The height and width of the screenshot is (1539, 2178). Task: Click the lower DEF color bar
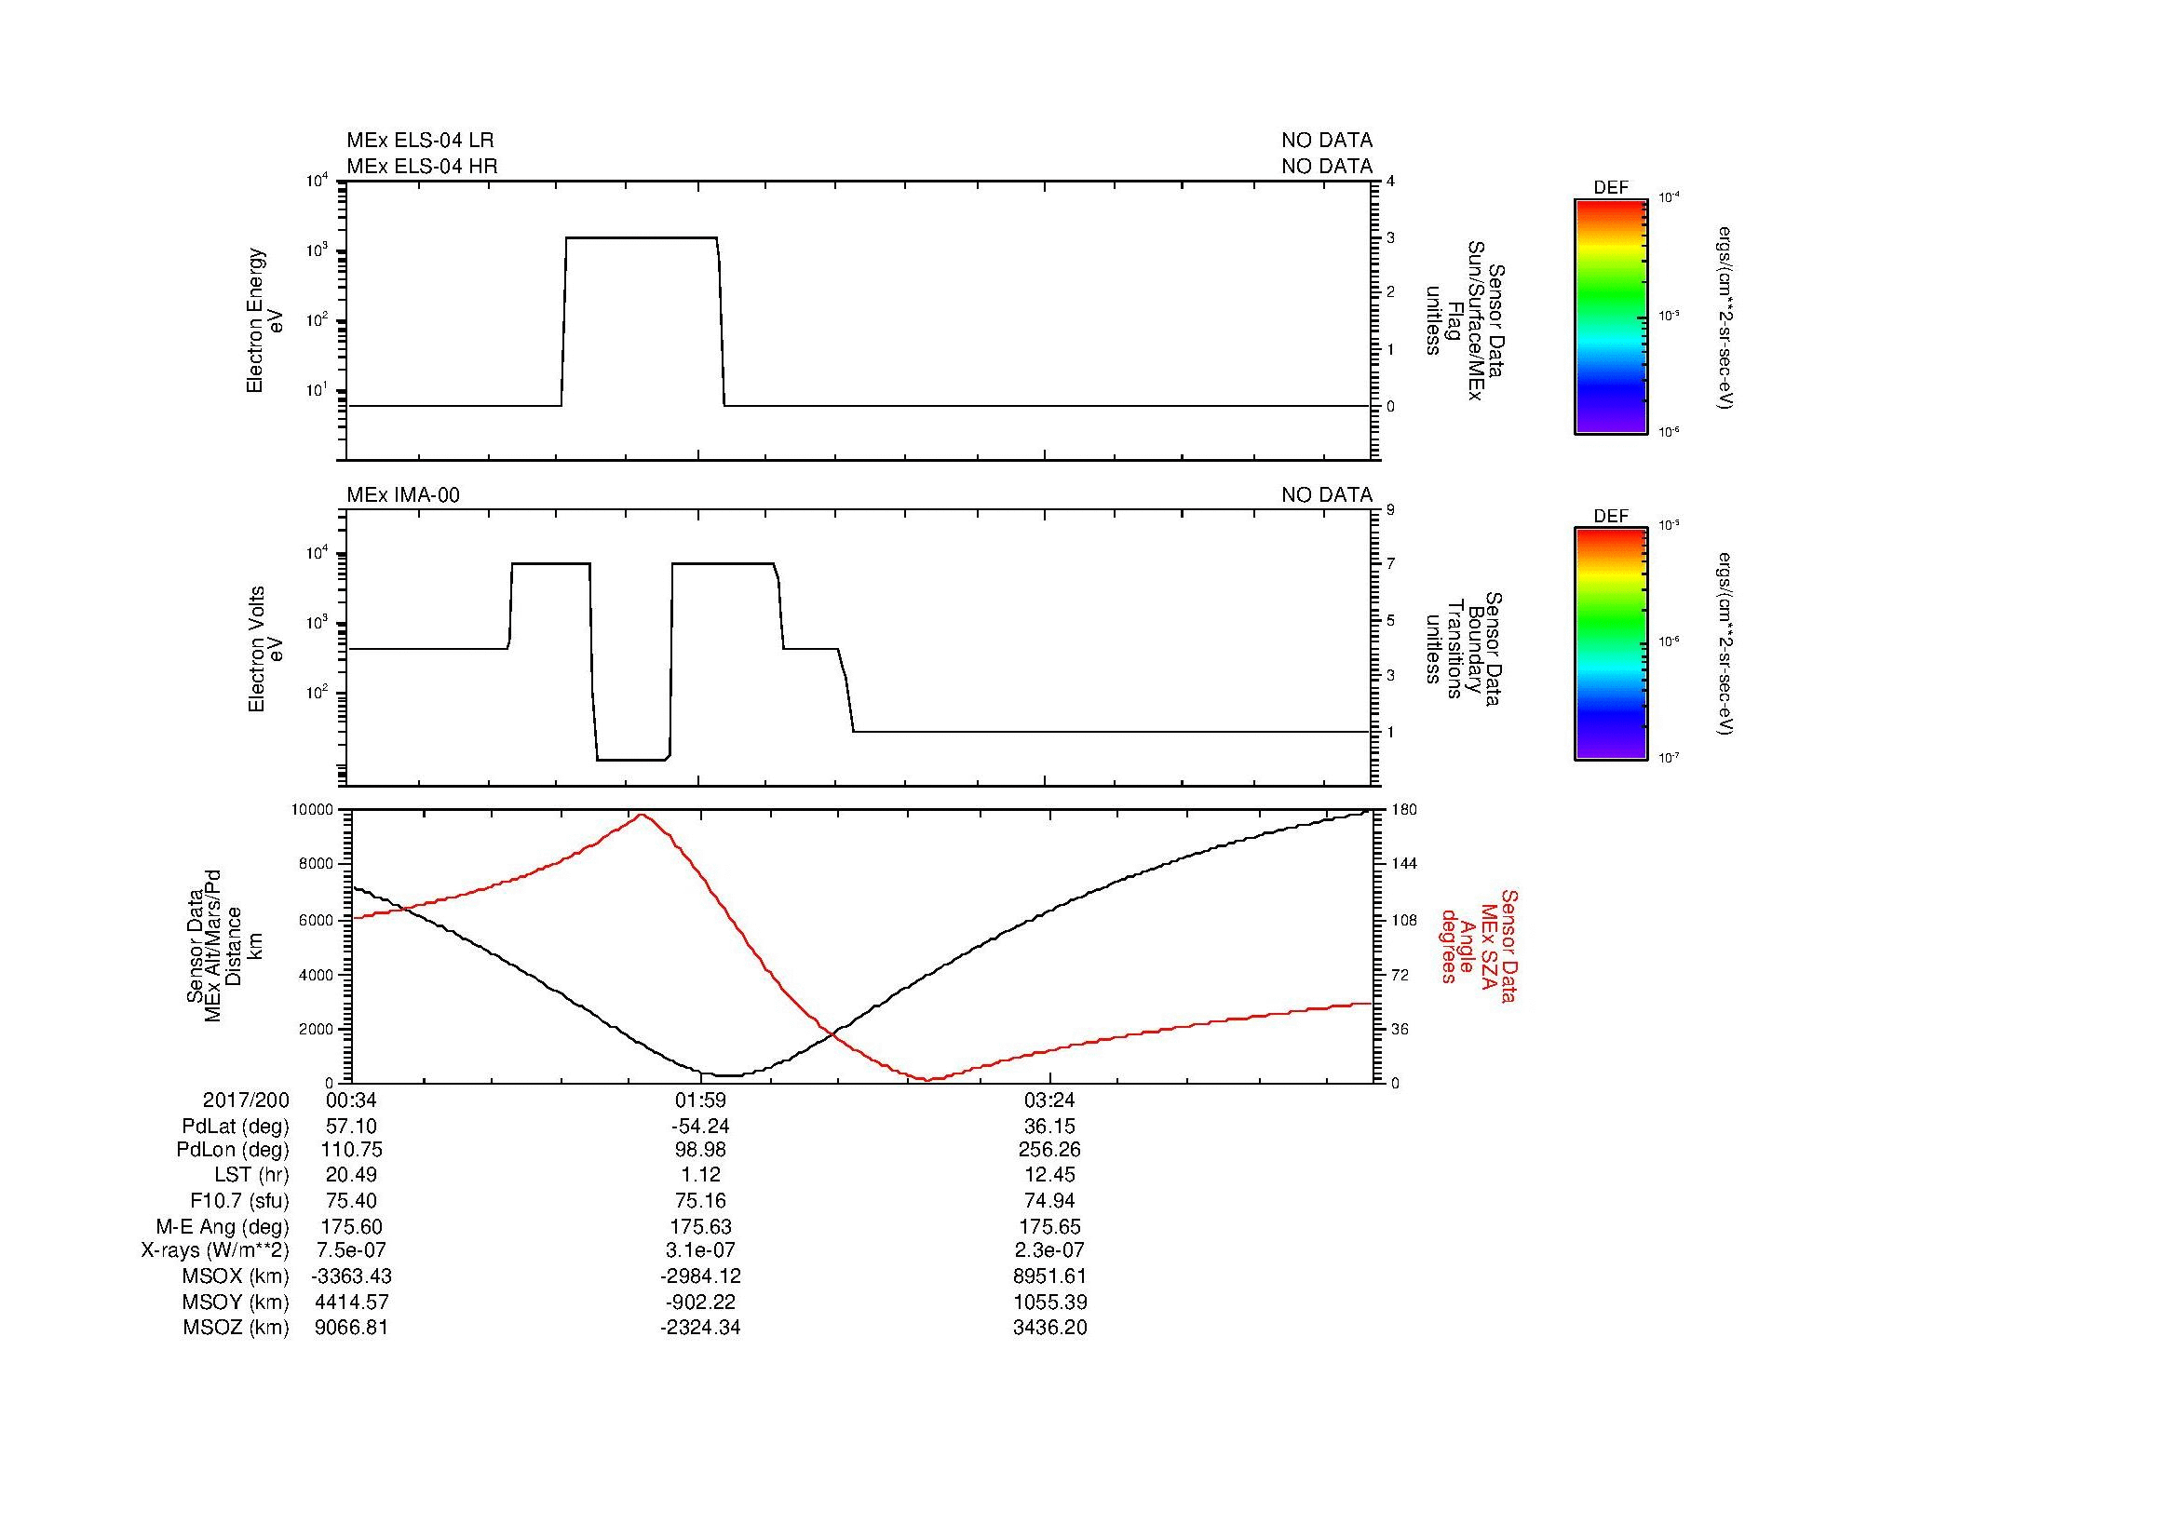(1610, 644)
